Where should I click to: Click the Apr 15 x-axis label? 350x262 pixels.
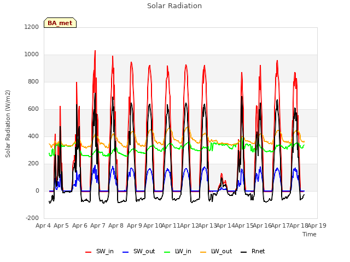[x=244, y=225]
